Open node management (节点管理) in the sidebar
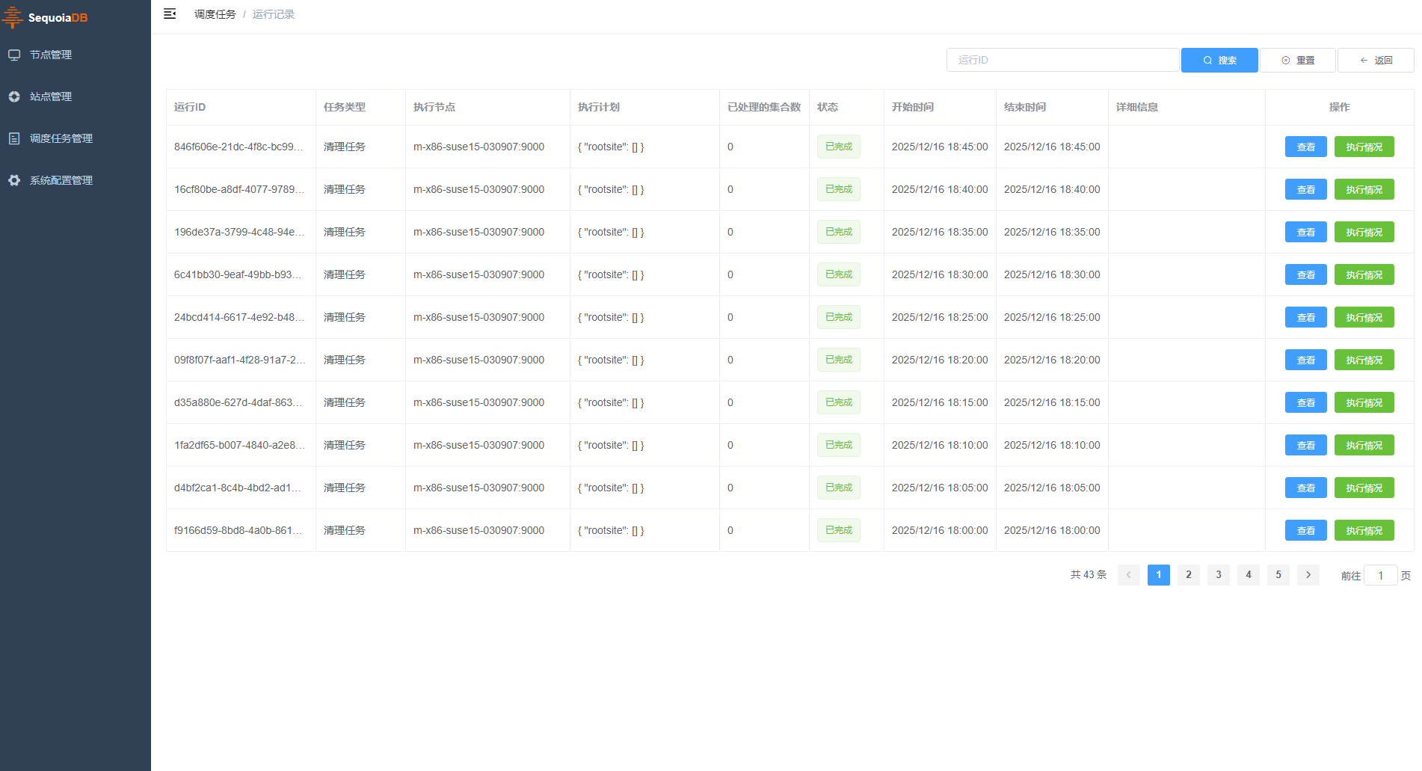The width and height of the screenshot is (1422, 771). tap(51, 55)
